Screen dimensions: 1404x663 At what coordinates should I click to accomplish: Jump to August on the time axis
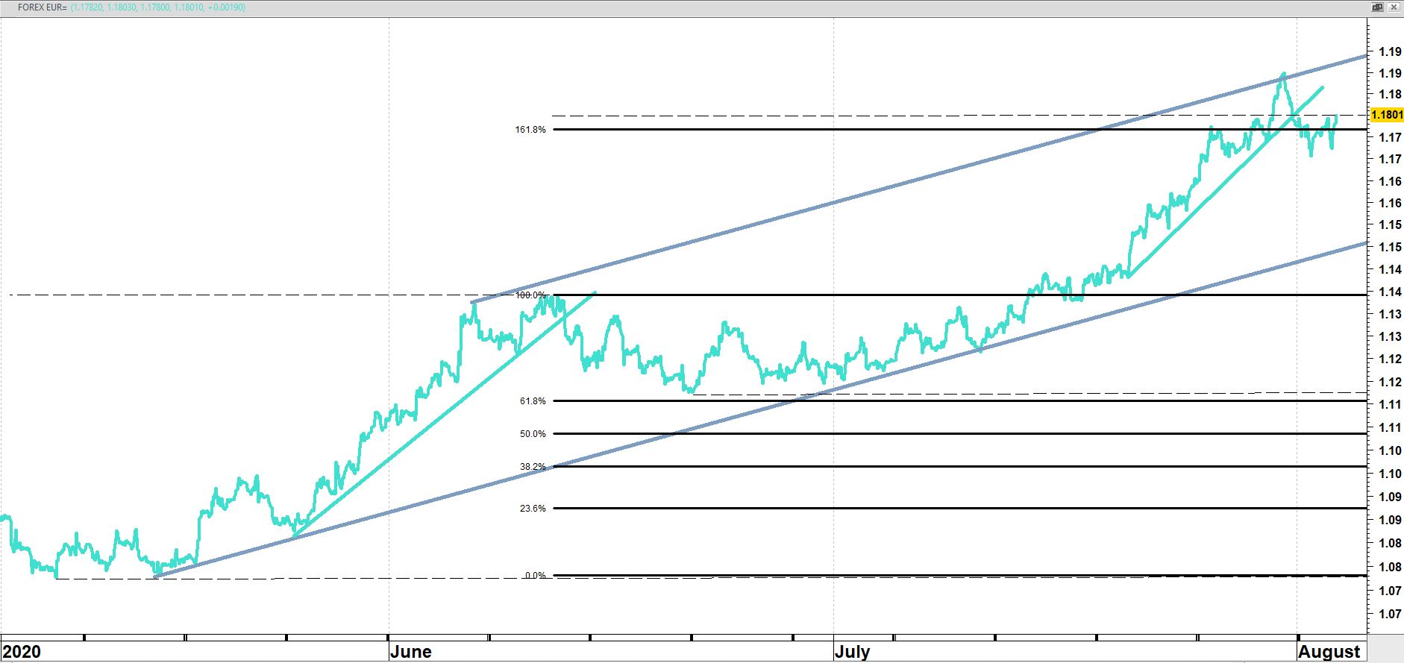coord(1329,652)
